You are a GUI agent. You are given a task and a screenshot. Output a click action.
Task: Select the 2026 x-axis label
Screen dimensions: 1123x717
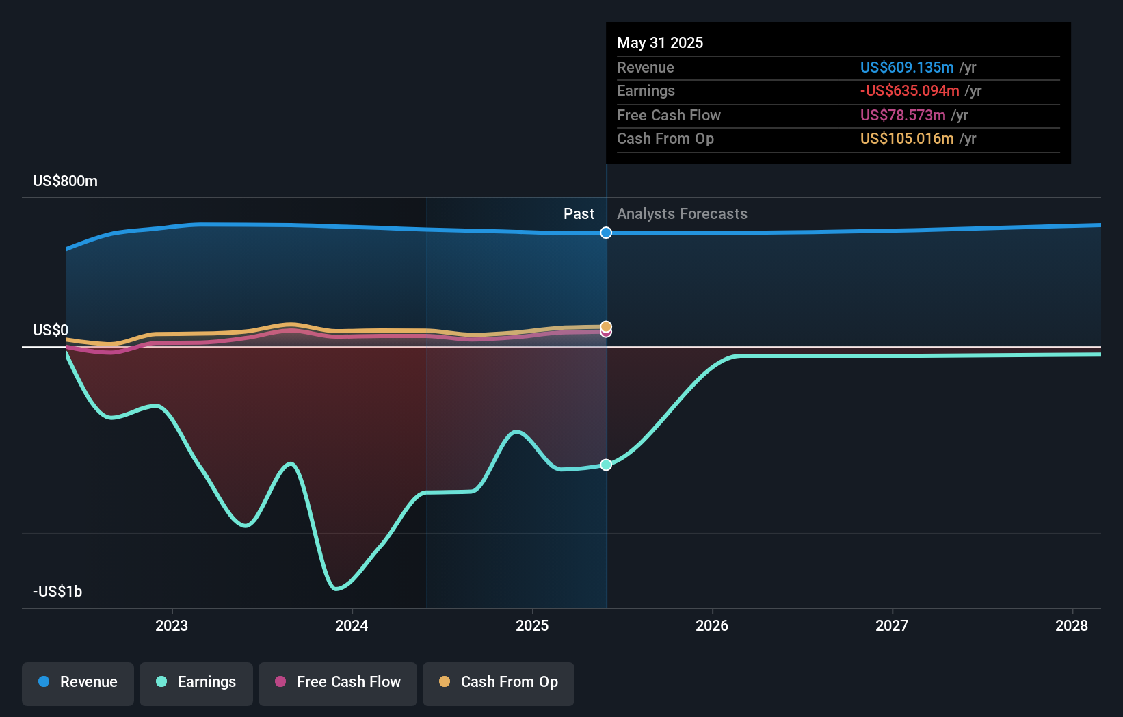point(712,626)
